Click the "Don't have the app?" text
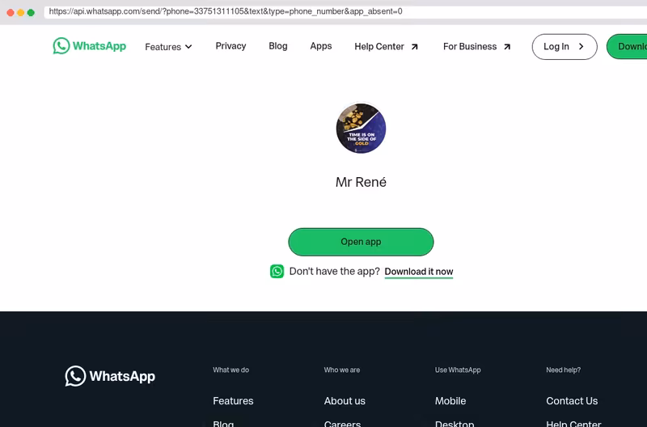The height and width of the screenshot is (427, 647). click(x=334, y=271)
